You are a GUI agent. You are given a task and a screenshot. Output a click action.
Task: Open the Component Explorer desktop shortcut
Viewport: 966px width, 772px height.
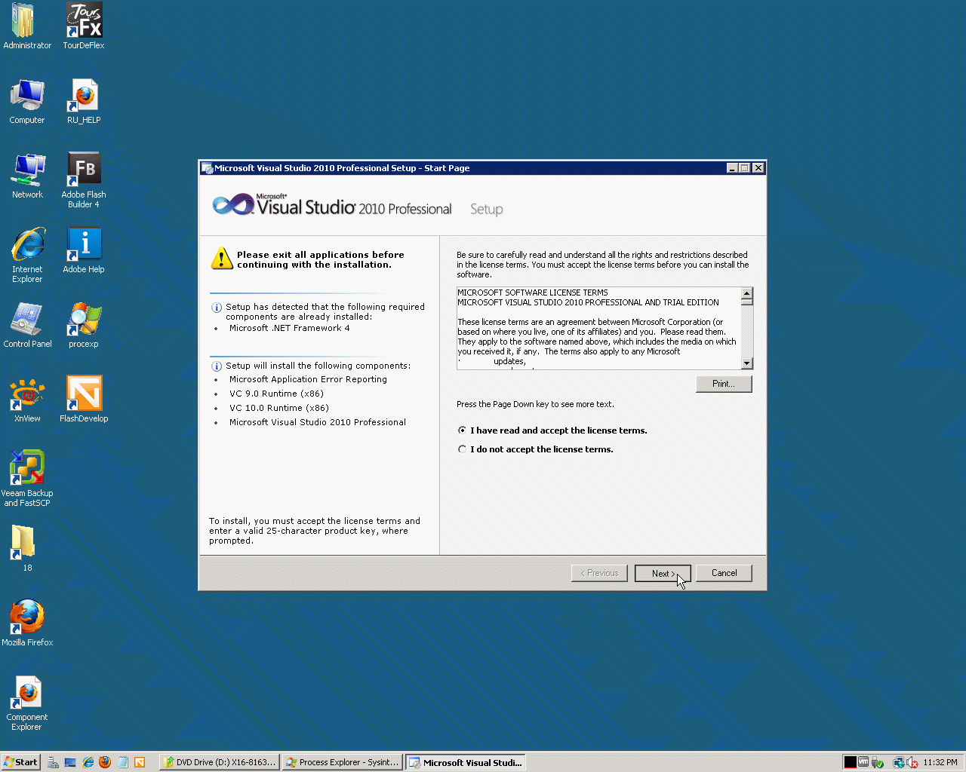click(x=27, y=703)
